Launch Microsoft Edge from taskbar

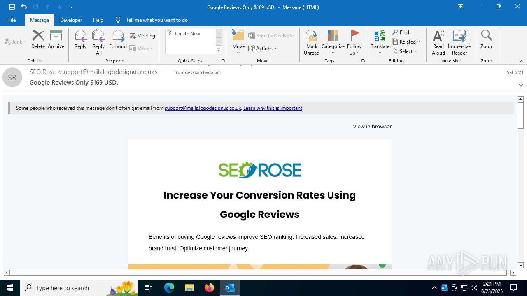coord(169,288)
